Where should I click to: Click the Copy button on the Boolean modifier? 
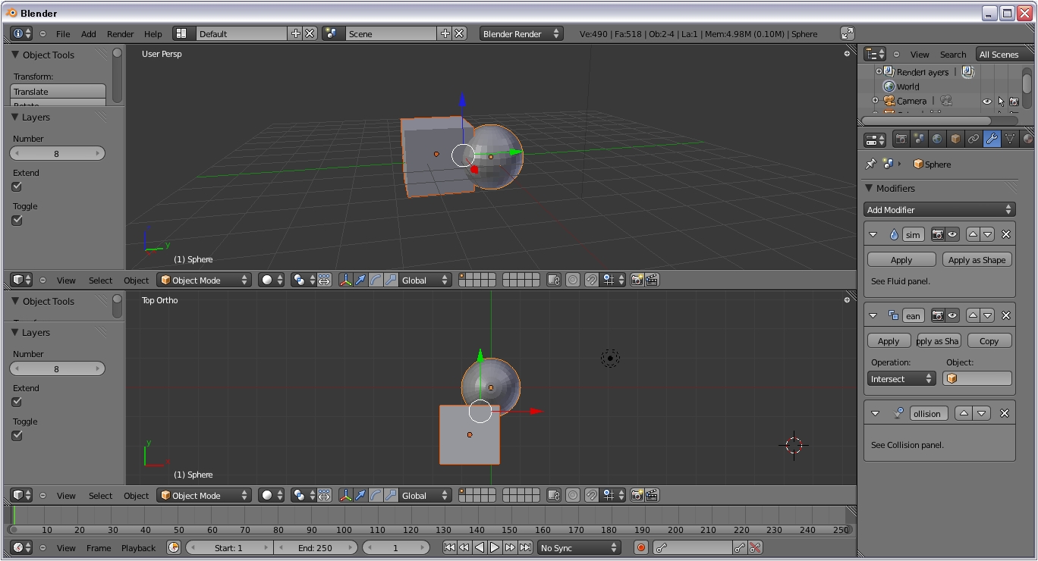(989, 340)
